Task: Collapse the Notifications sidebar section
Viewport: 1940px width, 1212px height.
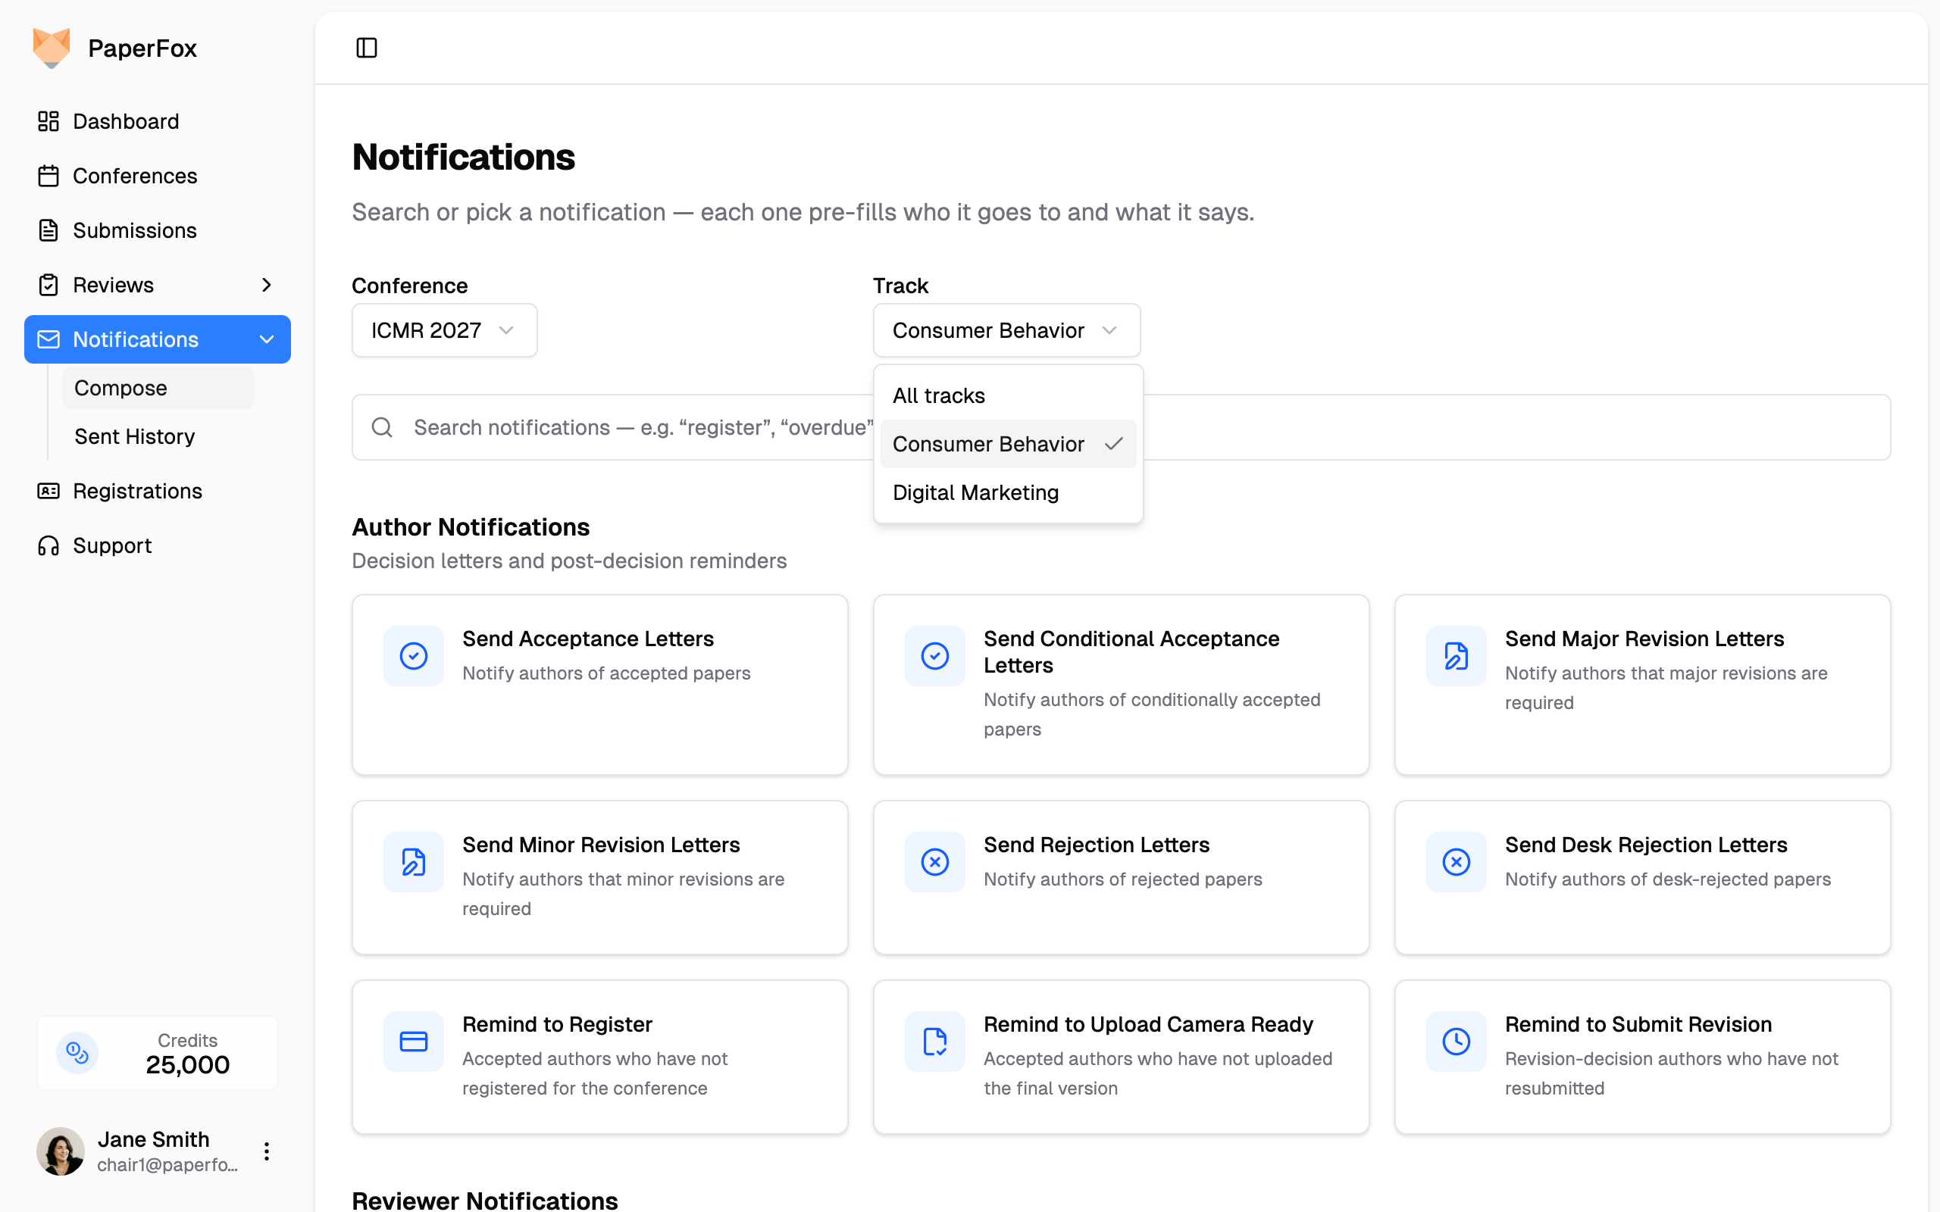Action: pos(266,339)
